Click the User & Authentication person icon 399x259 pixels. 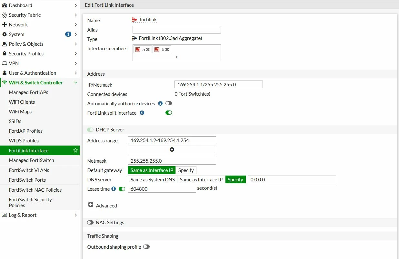point(5,73)
